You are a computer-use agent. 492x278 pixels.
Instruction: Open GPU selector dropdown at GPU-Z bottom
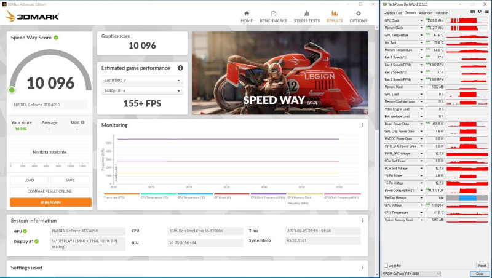[411, 274]
